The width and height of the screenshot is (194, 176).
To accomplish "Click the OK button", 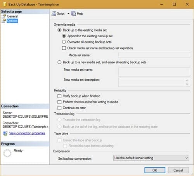I will pos(155,170).
